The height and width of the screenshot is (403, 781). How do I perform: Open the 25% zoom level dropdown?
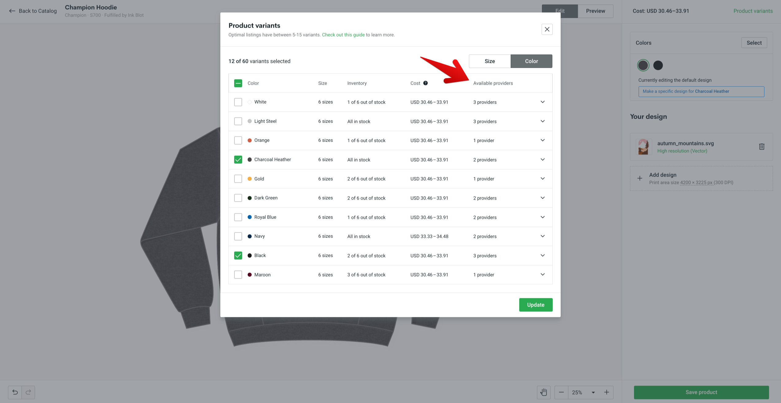pyautogui.click(x=584, y=392)
